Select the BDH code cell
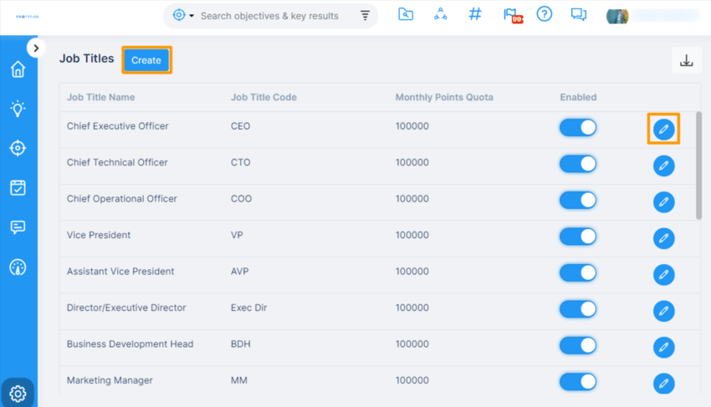The width and height of the screenshot is (711, 407). 240,344
